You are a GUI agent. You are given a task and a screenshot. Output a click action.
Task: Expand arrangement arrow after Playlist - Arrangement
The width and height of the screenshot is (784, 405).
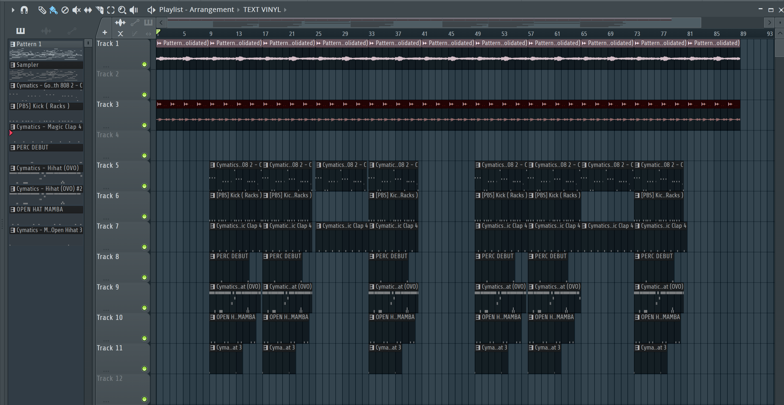coord(238,10)
